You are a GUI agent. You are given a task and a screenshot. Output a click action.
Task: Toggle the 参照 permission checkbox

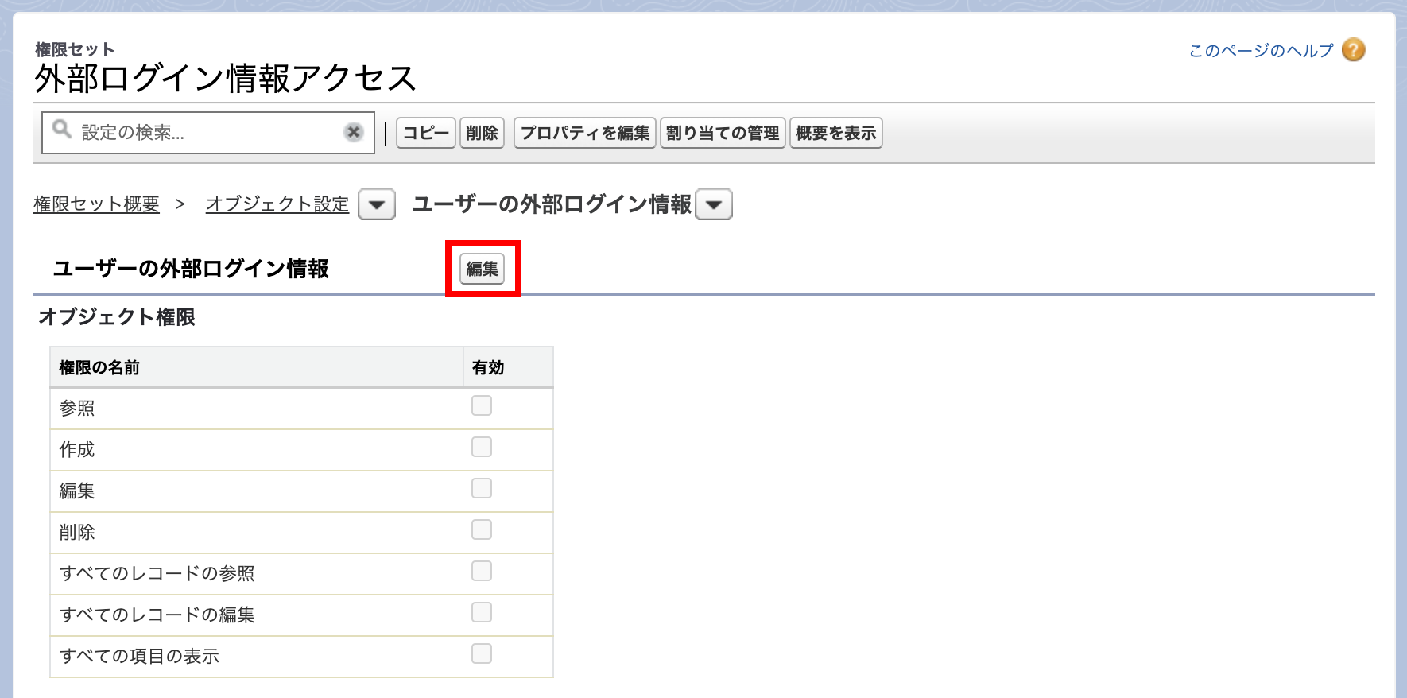coord(482,406)
